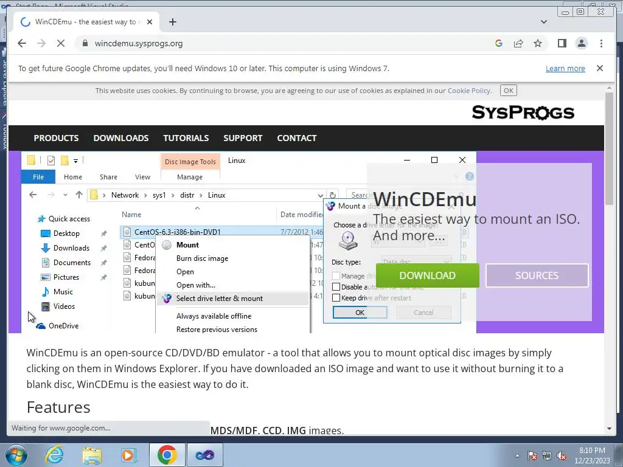The width and height of the screenshot is (623, 467).
Task: Click the vertical page scrollbar
Action: tap(609, 149)
